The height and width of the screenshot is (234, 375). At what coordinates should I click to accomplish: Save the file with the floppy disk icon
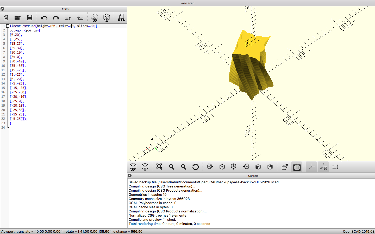click(x=30, y=18)
